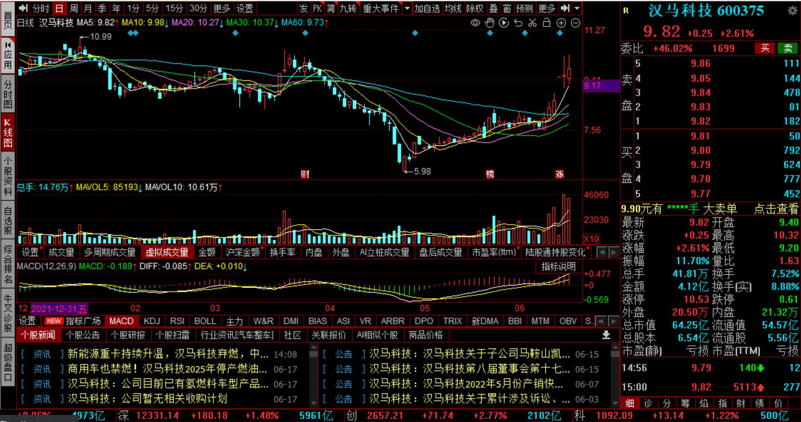
Task: Switch to the KDJ indicator tab
Action: pos(152,321)
